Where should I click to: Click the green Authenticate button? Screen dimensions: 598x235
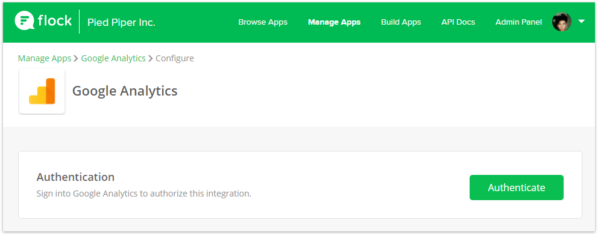[517, 188]
